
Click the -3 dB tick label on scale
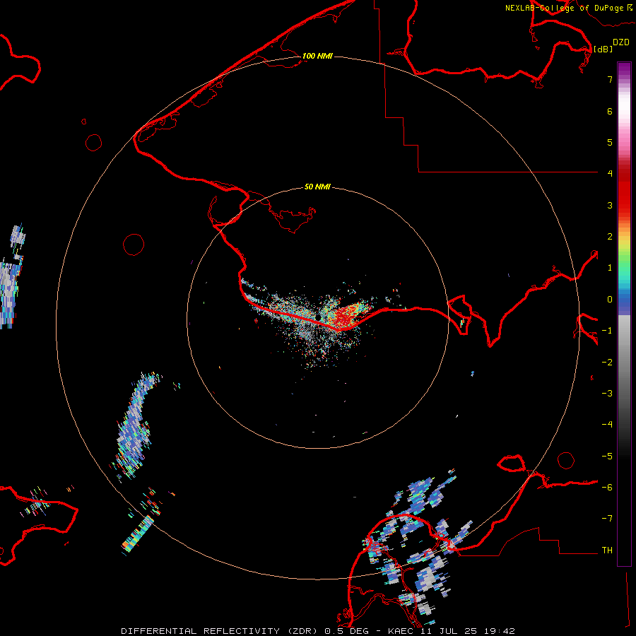coord(607,394)
